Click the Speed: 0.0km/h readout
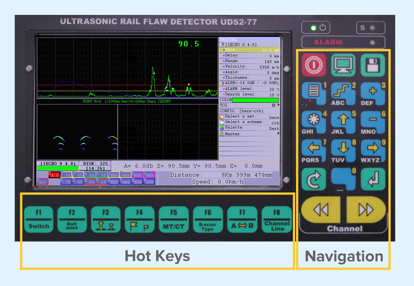The image size is (414, 286). point(217,182)
